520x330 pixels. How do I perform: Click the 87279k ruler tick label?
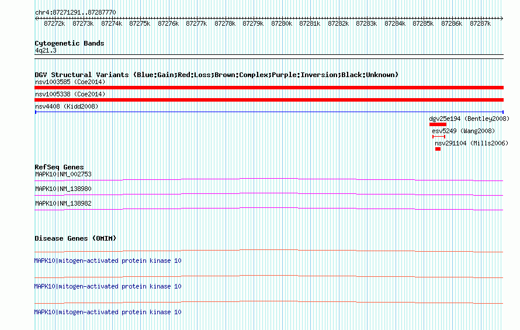[x=253, y=23]
